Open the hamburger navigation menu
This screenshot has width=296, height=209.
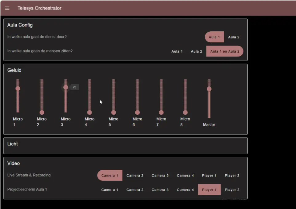tap(7, 8)
